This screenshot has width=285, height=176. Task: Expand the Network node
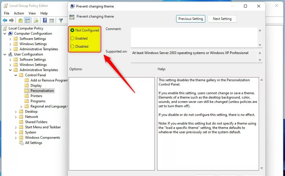pyautogui.click(x=16, y=117)
